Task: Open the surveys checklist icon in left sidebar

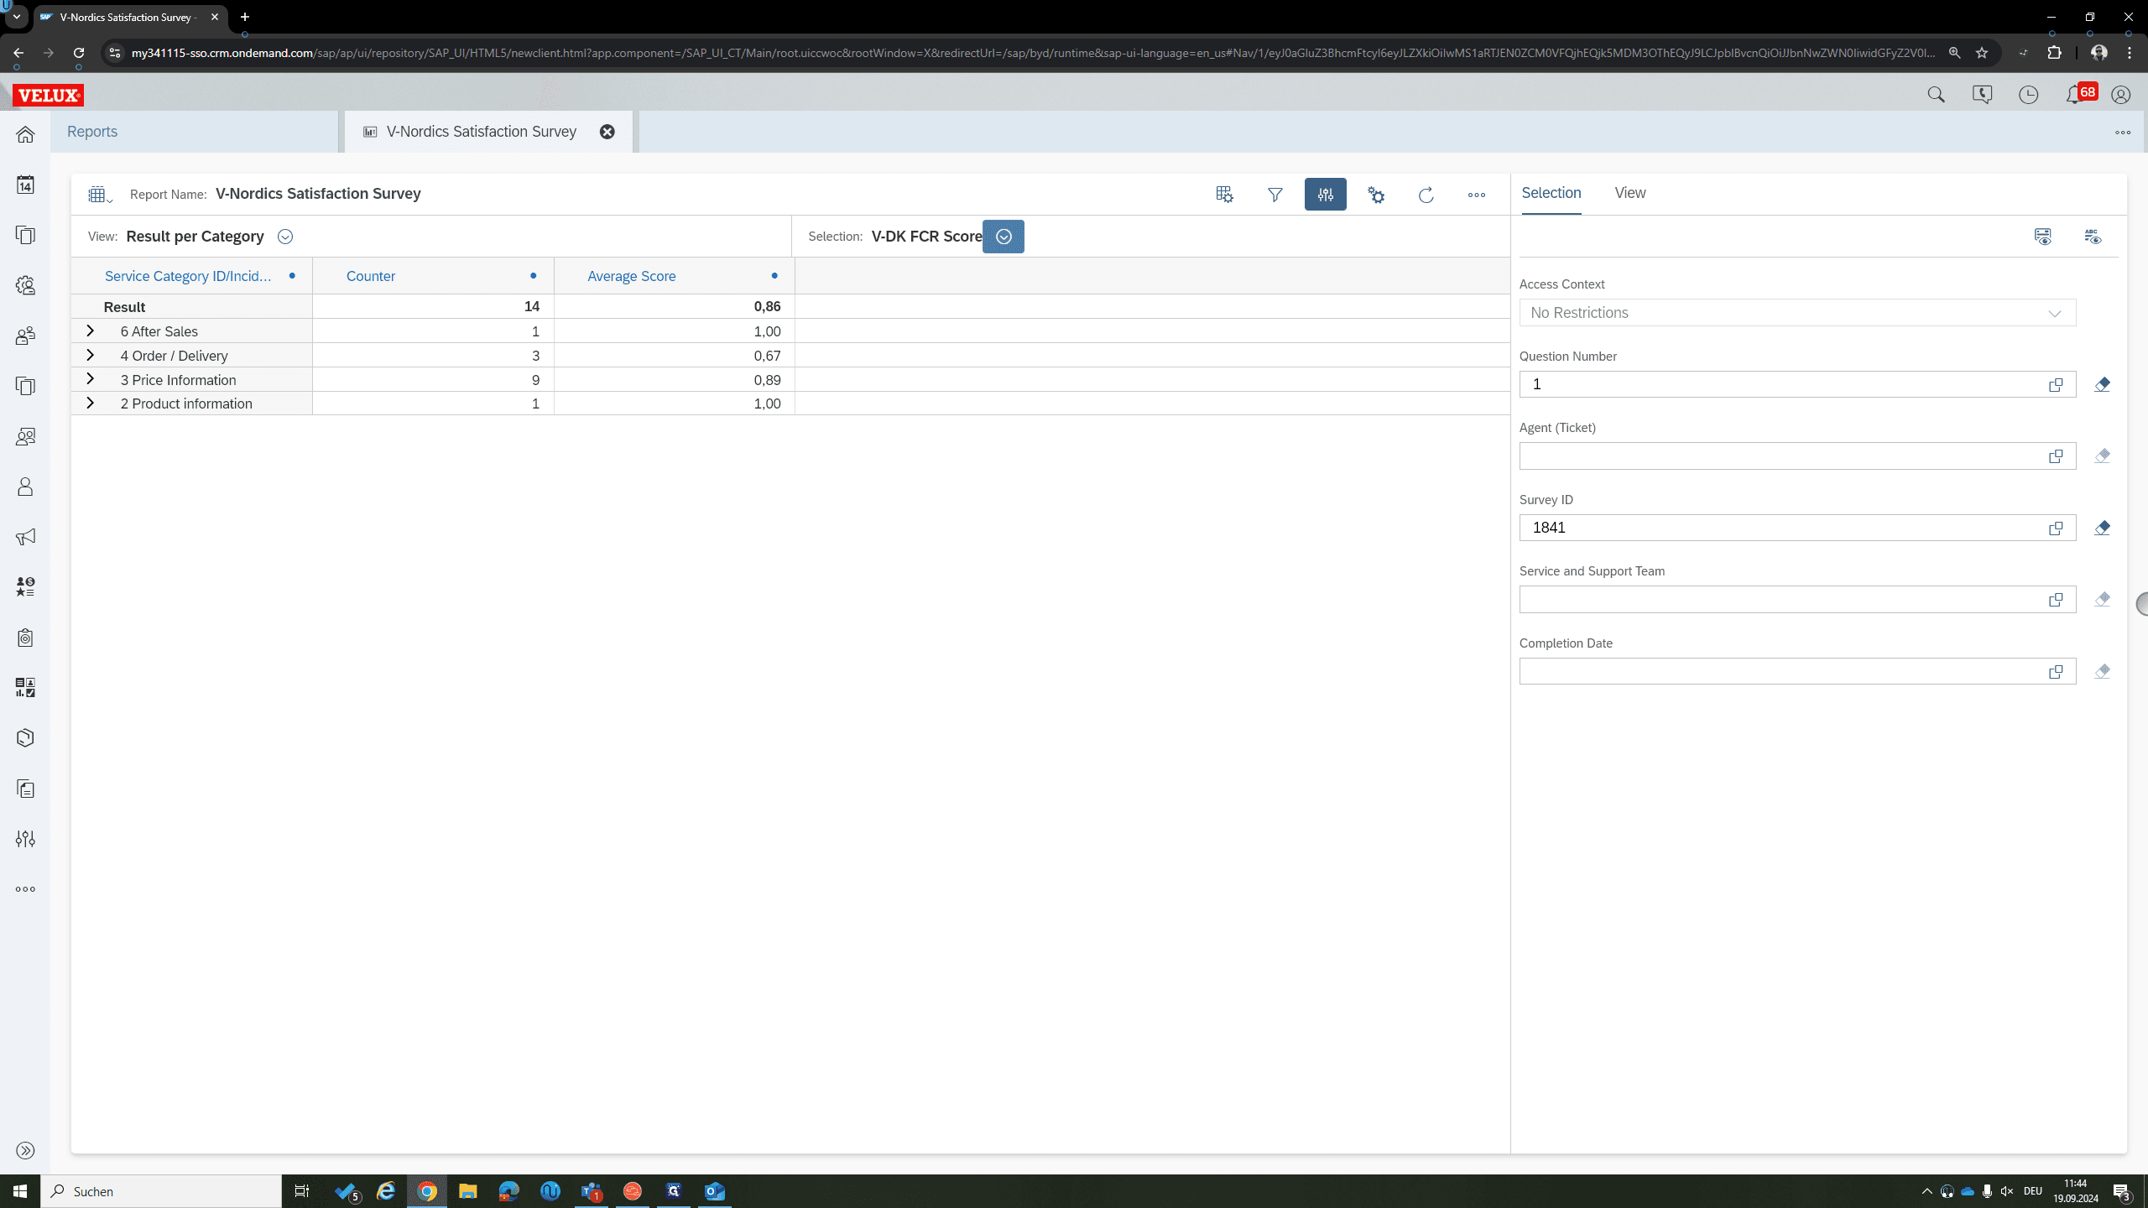Action: point(25,688)
